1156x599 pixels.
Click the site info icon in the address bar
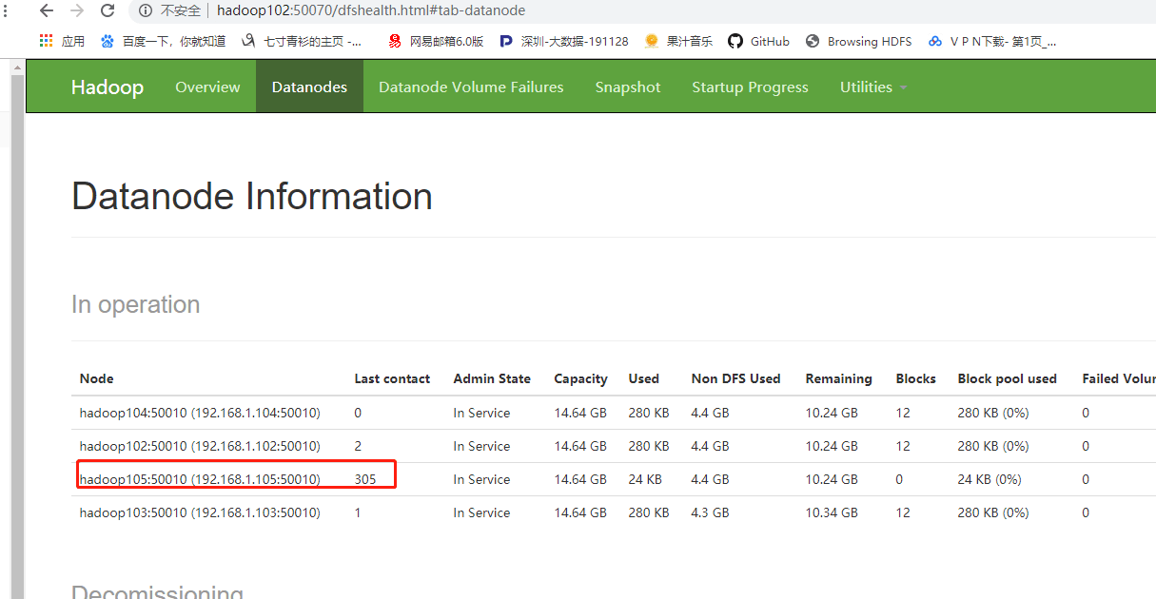pyautogui.click(x=146, y=10)
